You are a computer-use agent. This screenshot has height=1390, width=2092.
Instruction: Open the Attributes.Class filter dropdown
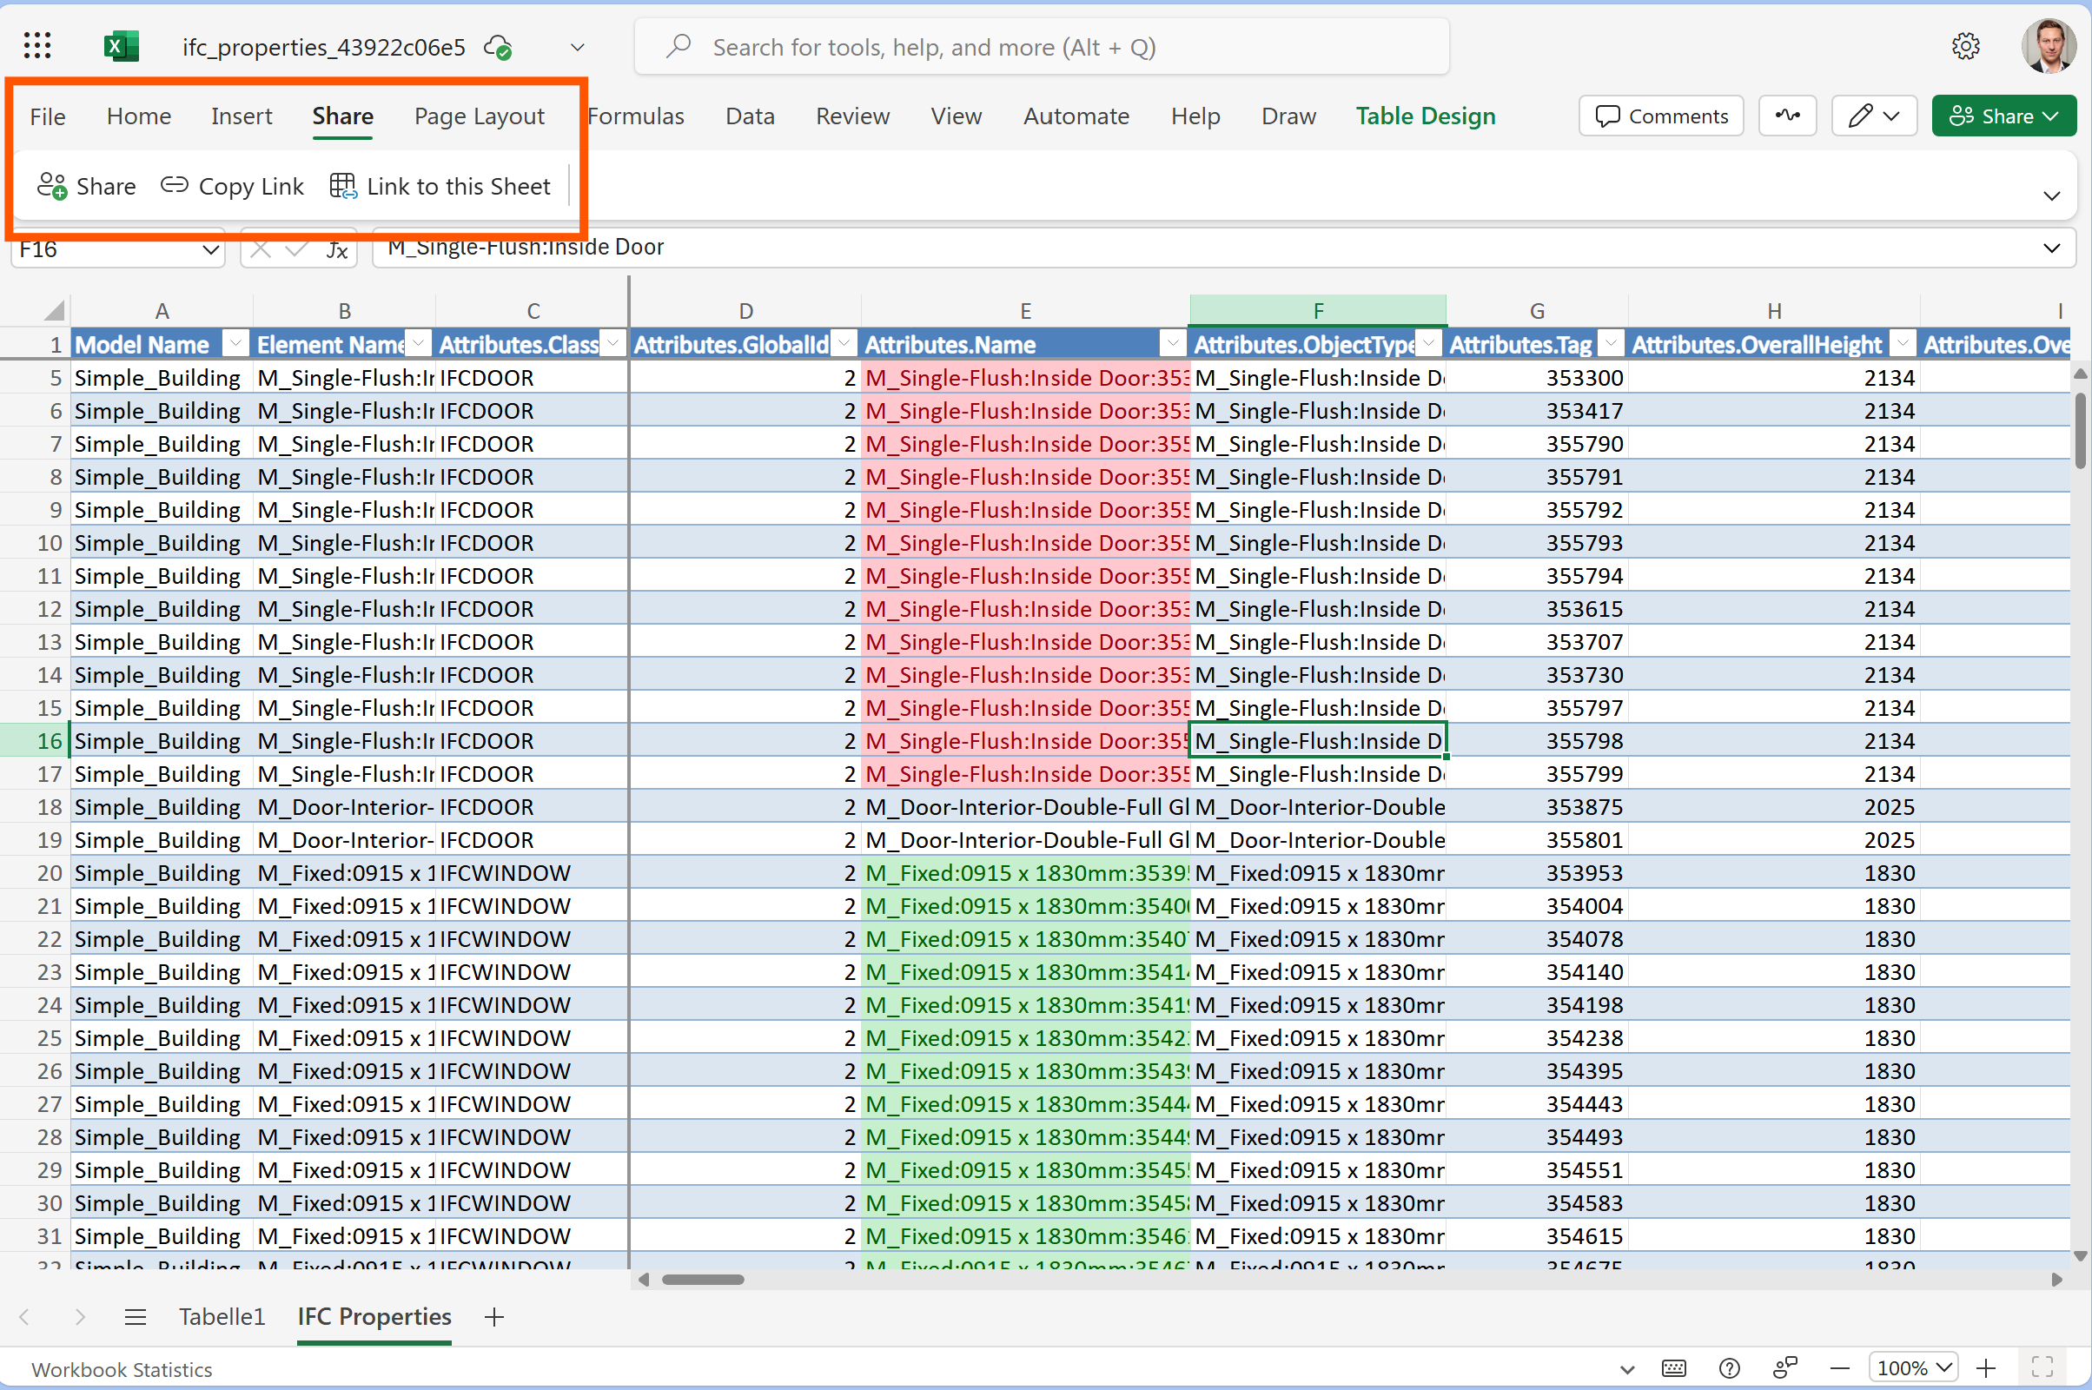613,343
